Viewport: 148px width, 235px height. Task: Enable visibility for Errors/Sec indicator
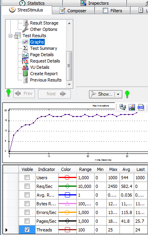(27, 212)
